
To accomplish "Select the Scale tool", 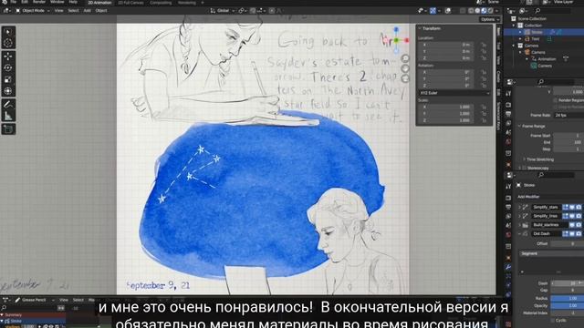I will click(x=8, y=79).
